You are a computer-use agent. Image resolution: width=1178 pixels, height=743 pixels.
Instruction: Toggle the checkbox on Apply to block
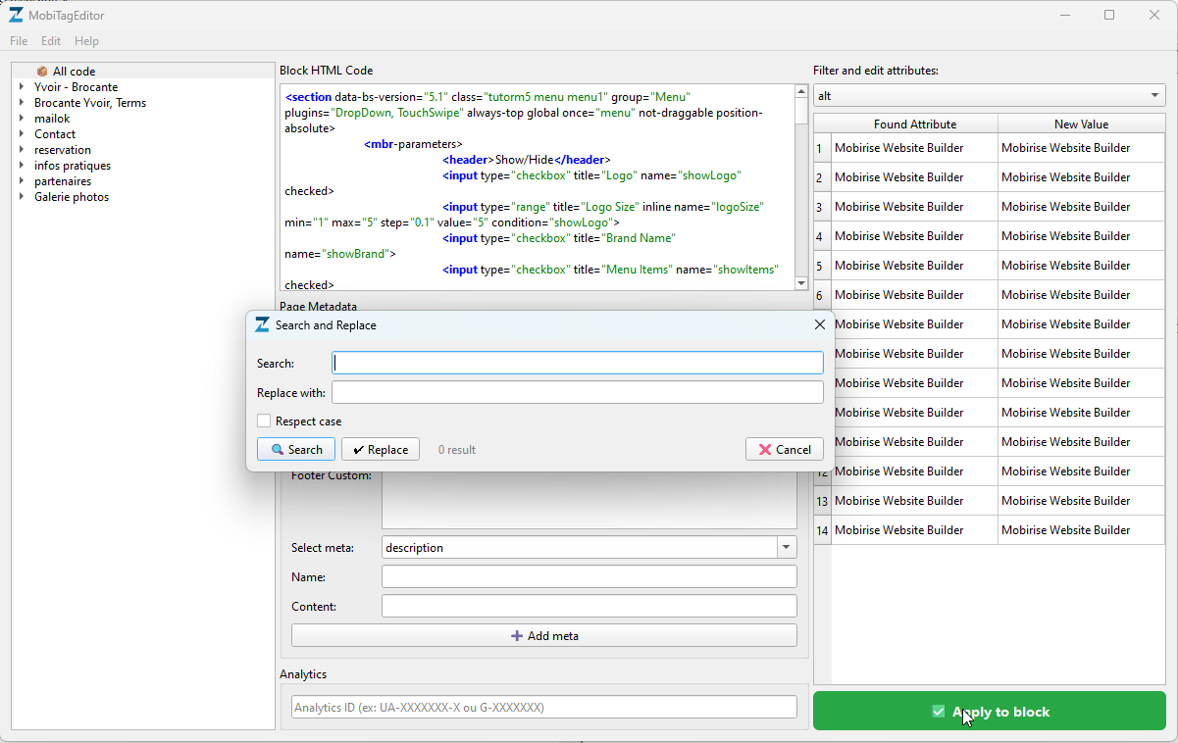[939, 712]
